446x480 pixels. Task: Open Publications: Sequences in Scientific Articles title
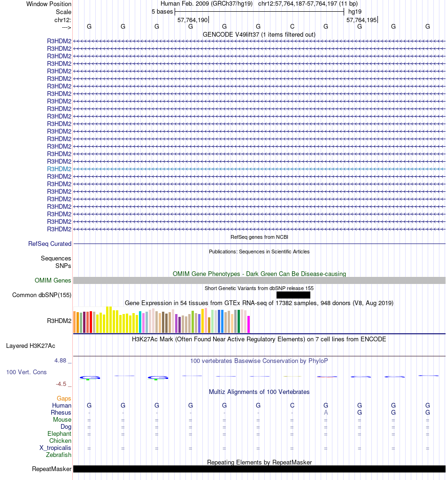pyautogui.click(x=259, y=252)
